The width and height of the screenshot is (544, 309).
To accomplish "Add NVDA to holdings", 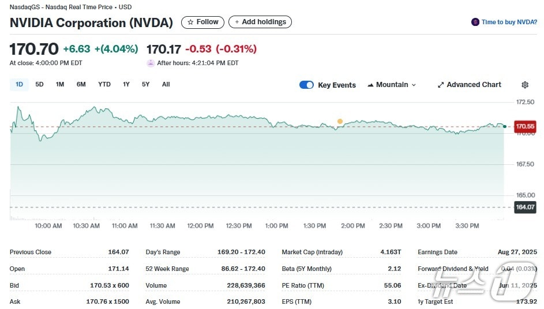I will [x=260, y=22].
